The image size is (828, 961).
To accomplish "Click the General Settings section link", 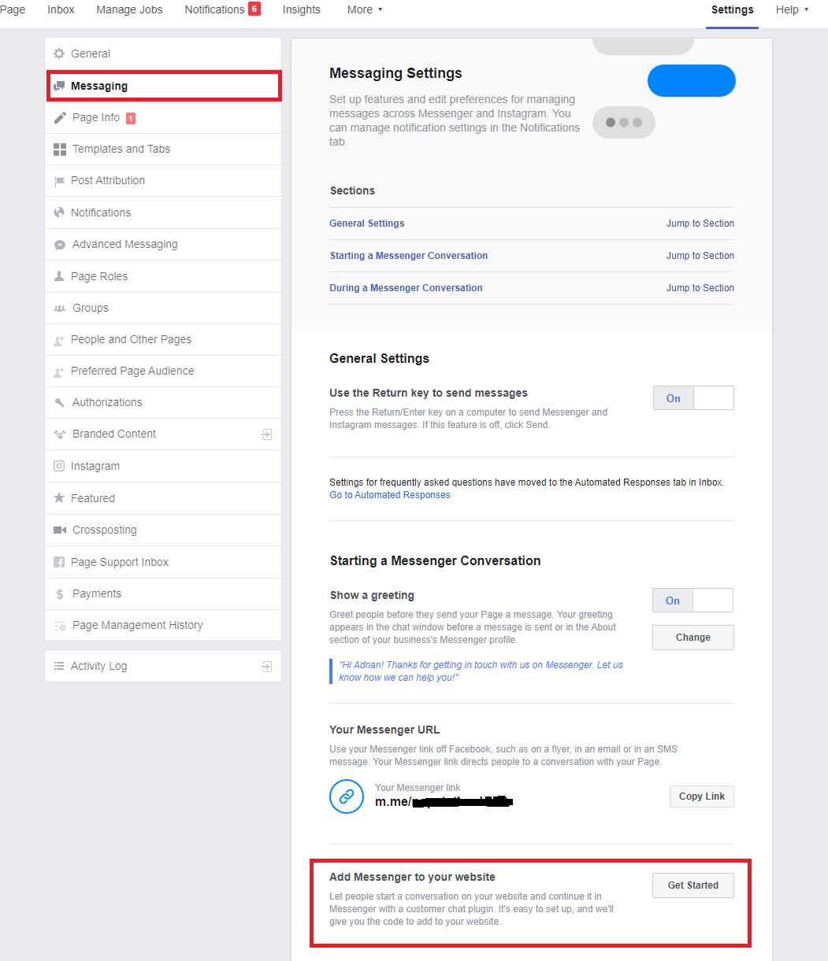I will [x=367, y=224].
